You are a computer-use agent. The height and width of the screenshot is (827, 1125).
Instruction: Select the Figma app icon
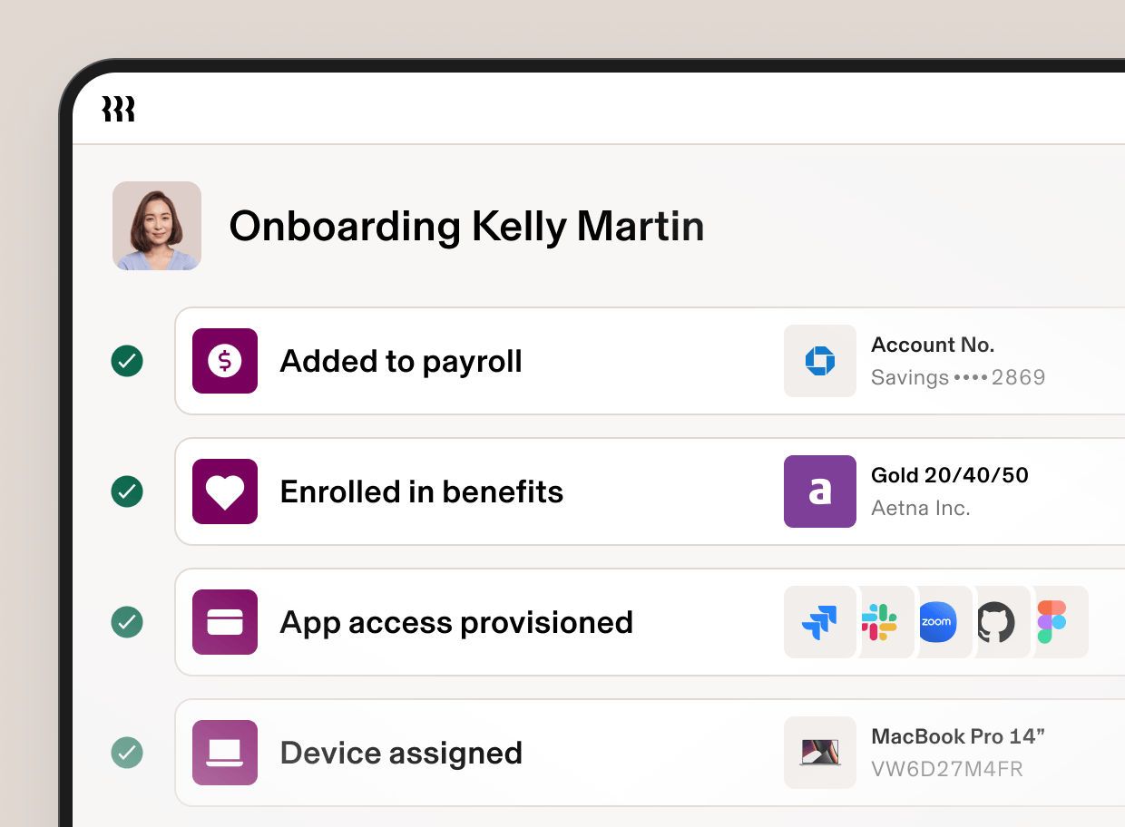click(x=1054, y=622)
